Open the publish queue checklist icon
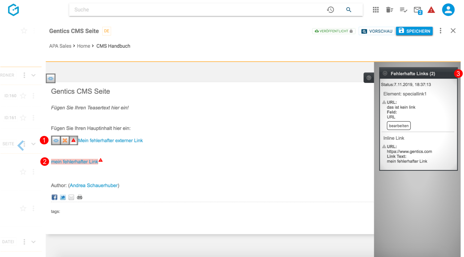 coord(403,10)
